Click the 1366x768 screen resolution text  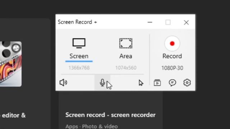79,68
